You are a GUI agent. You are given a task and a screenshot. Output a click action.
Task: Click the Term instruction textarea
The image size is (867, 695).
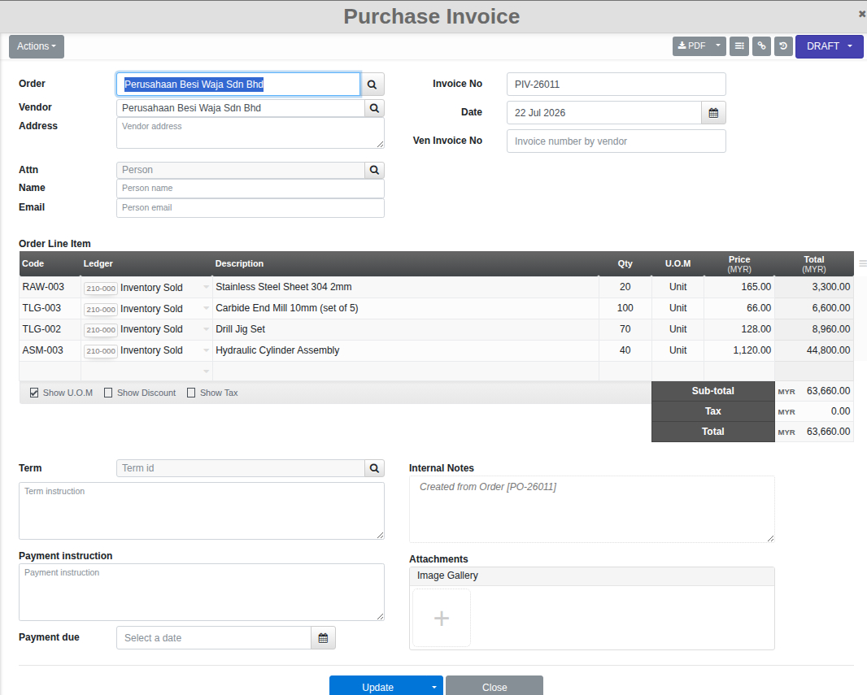201,511
